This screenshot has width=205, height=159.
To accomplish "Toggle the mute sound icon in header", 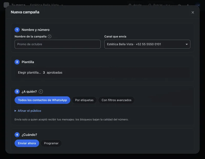I will pyautogui.click(x=180, y=5).
